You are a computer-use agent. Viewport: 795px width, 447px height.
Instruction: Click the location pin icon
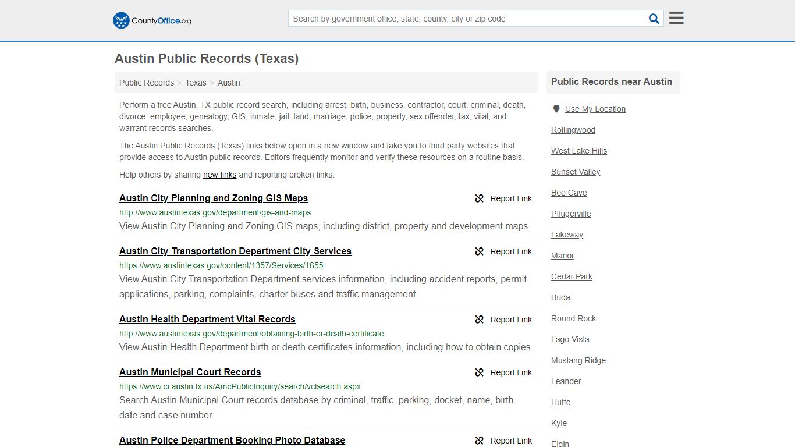556,109
